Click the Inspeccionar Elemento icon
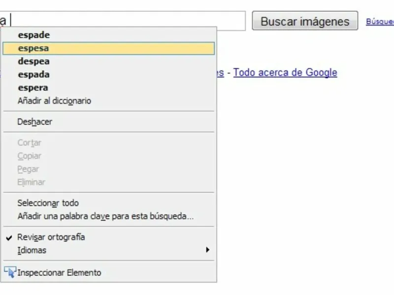This screenshot has width=394, height=295. pos(10,272)
